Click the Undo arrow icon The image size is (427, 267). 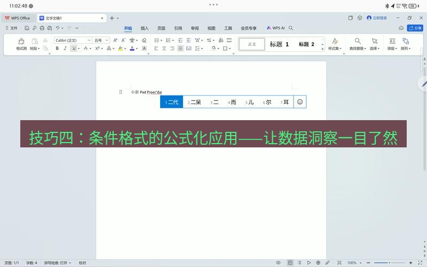point(58,28)
